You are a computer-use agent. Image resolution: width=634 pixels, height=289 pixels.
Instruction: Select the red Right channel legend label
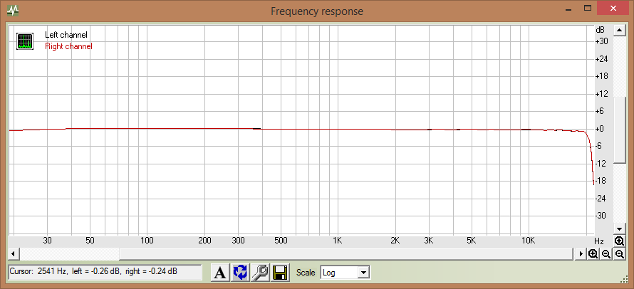pyautogui.click(x=68, y=46)
